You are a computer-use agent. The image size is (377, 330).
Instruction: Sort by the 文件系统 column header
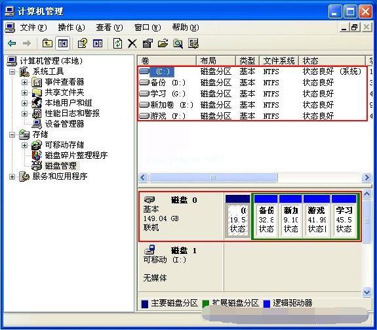(279, 60)
